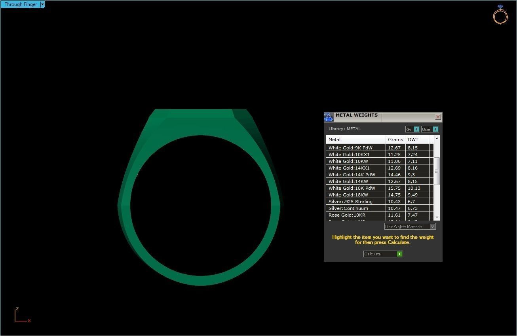This screenshot has height=336, width=517.
Task: Select the White Gold:10KW row
Action: click(x=380, y=161)
